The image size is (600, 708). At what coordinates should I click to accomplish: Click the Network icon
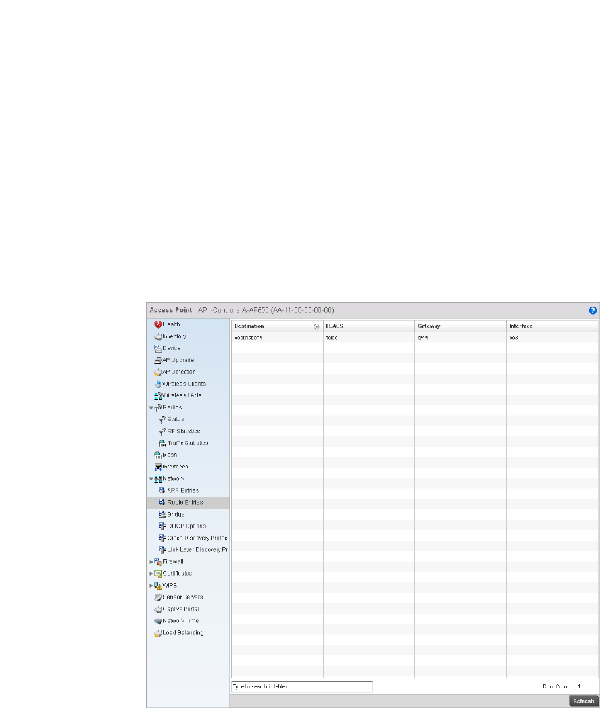click(x=157, y=479)
